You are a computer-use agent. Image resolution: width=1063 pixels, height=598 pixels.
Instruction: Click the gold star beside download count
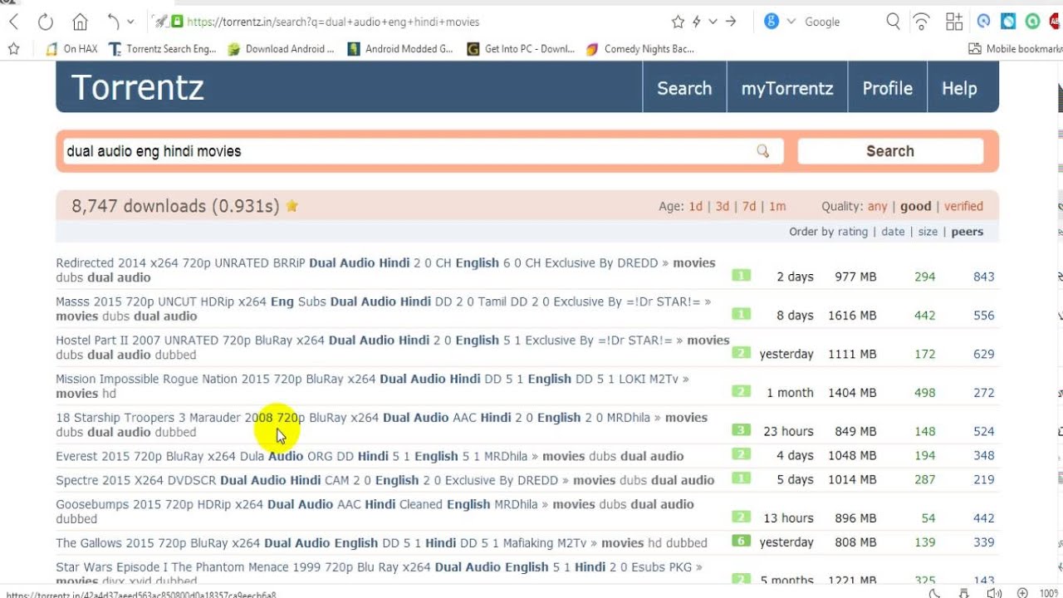(291, 205)
